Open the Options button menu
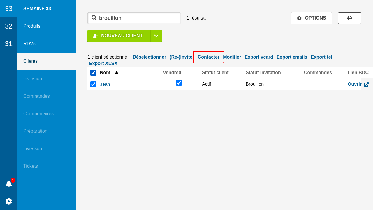Viewport: 373px width, 210px height. pyautogui.click(x=311, y=18)
